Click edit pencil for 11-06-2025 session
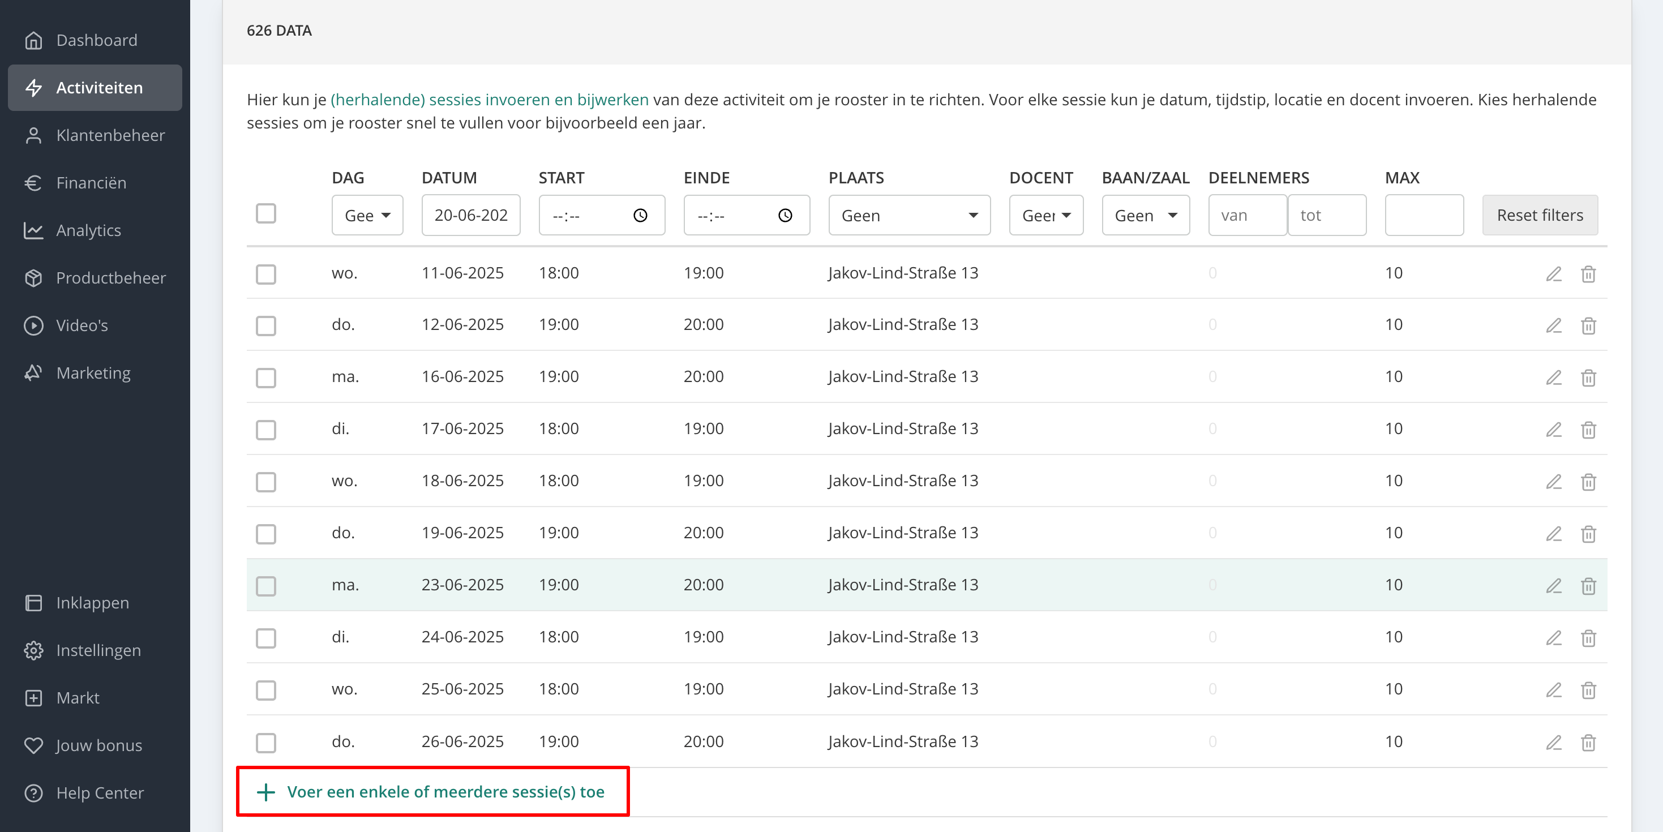The width and height of the screenshot is (1663, 832). pyautogui.click(x=1553, y=274)
